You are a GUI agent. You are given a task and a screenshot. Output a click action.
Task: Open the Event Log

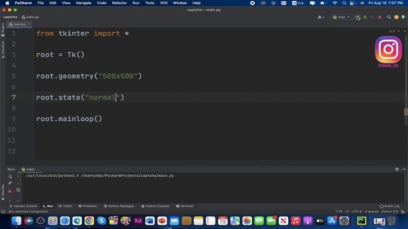click(390, 206)
